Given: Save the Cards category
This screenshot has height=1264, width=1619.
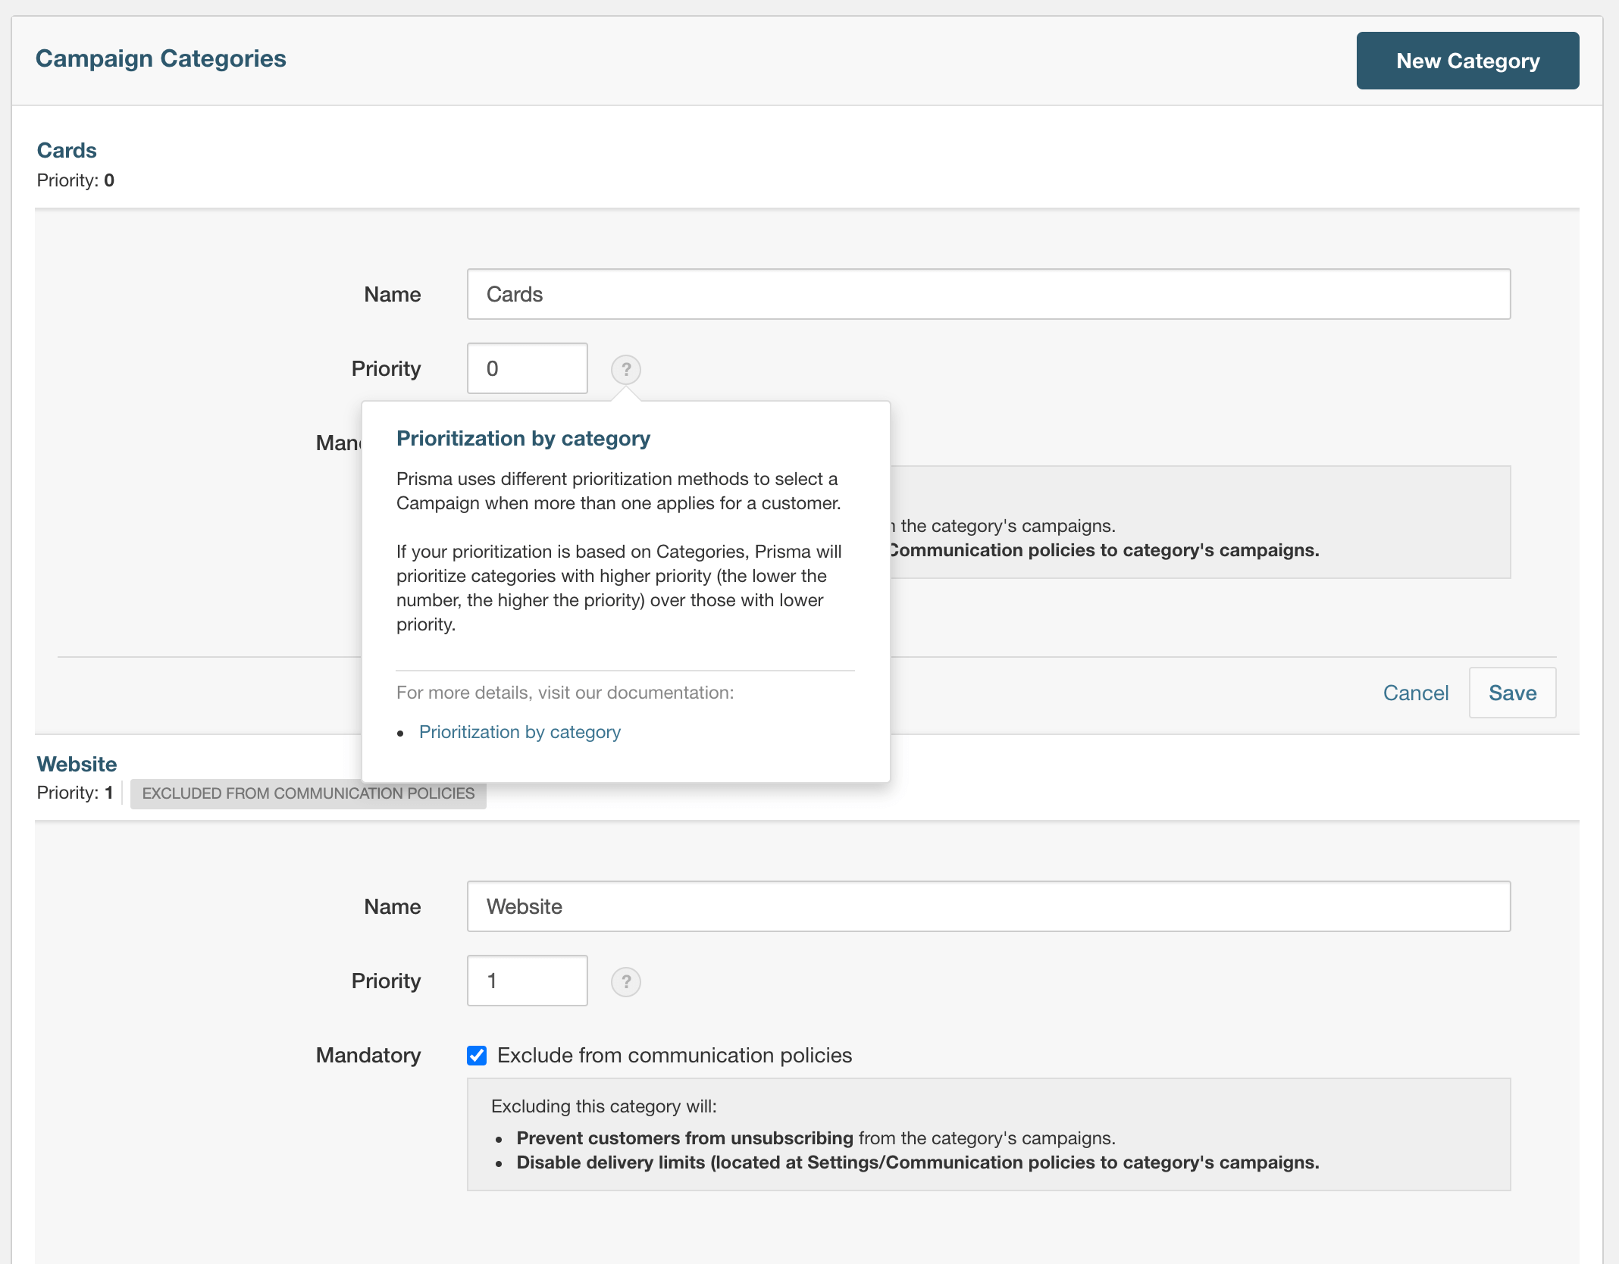Looking at the screenshot, I should pos(1512,693).
